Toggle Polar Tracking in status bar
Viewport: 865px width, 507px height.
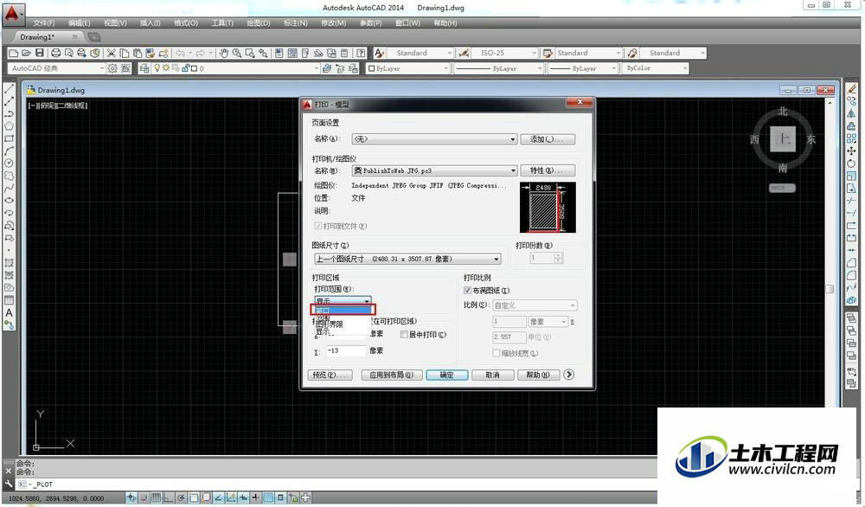(182, 497)
